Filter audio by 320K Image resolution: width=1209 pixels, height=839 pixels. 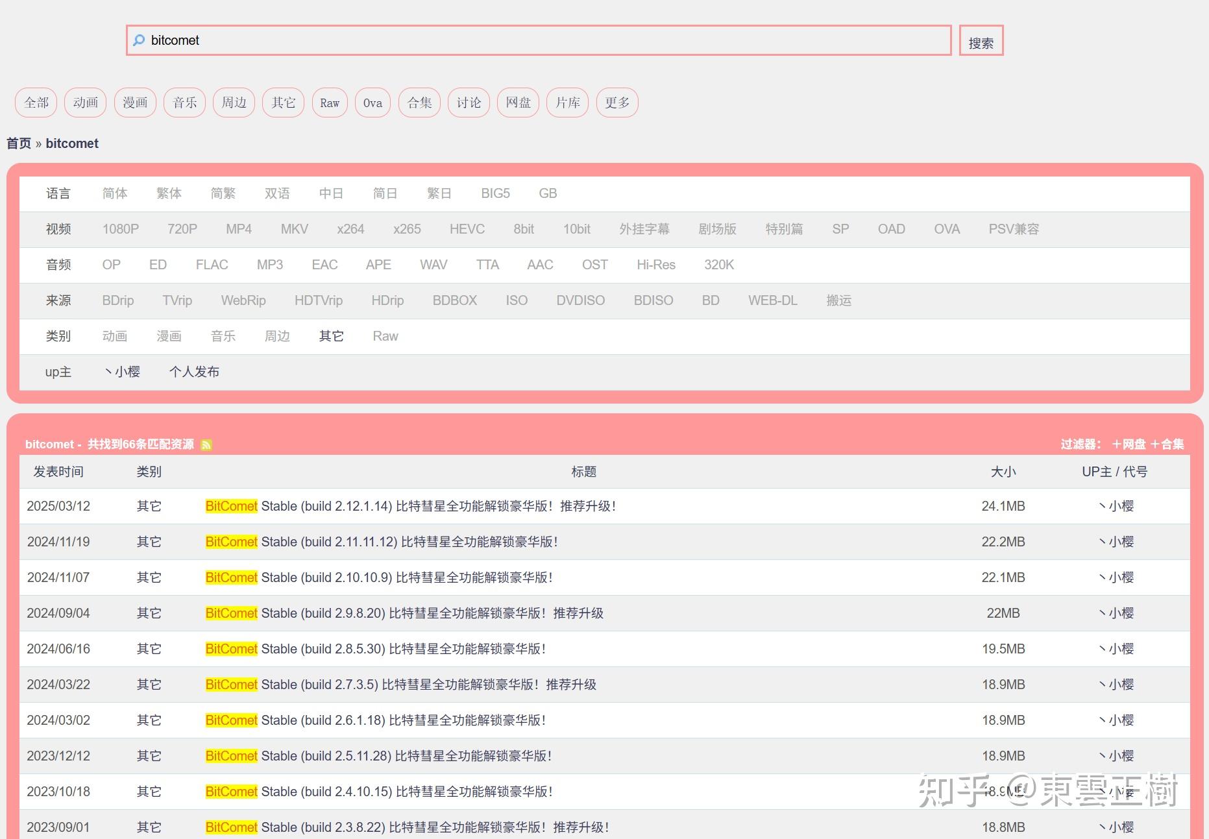[x=719, y=265]
